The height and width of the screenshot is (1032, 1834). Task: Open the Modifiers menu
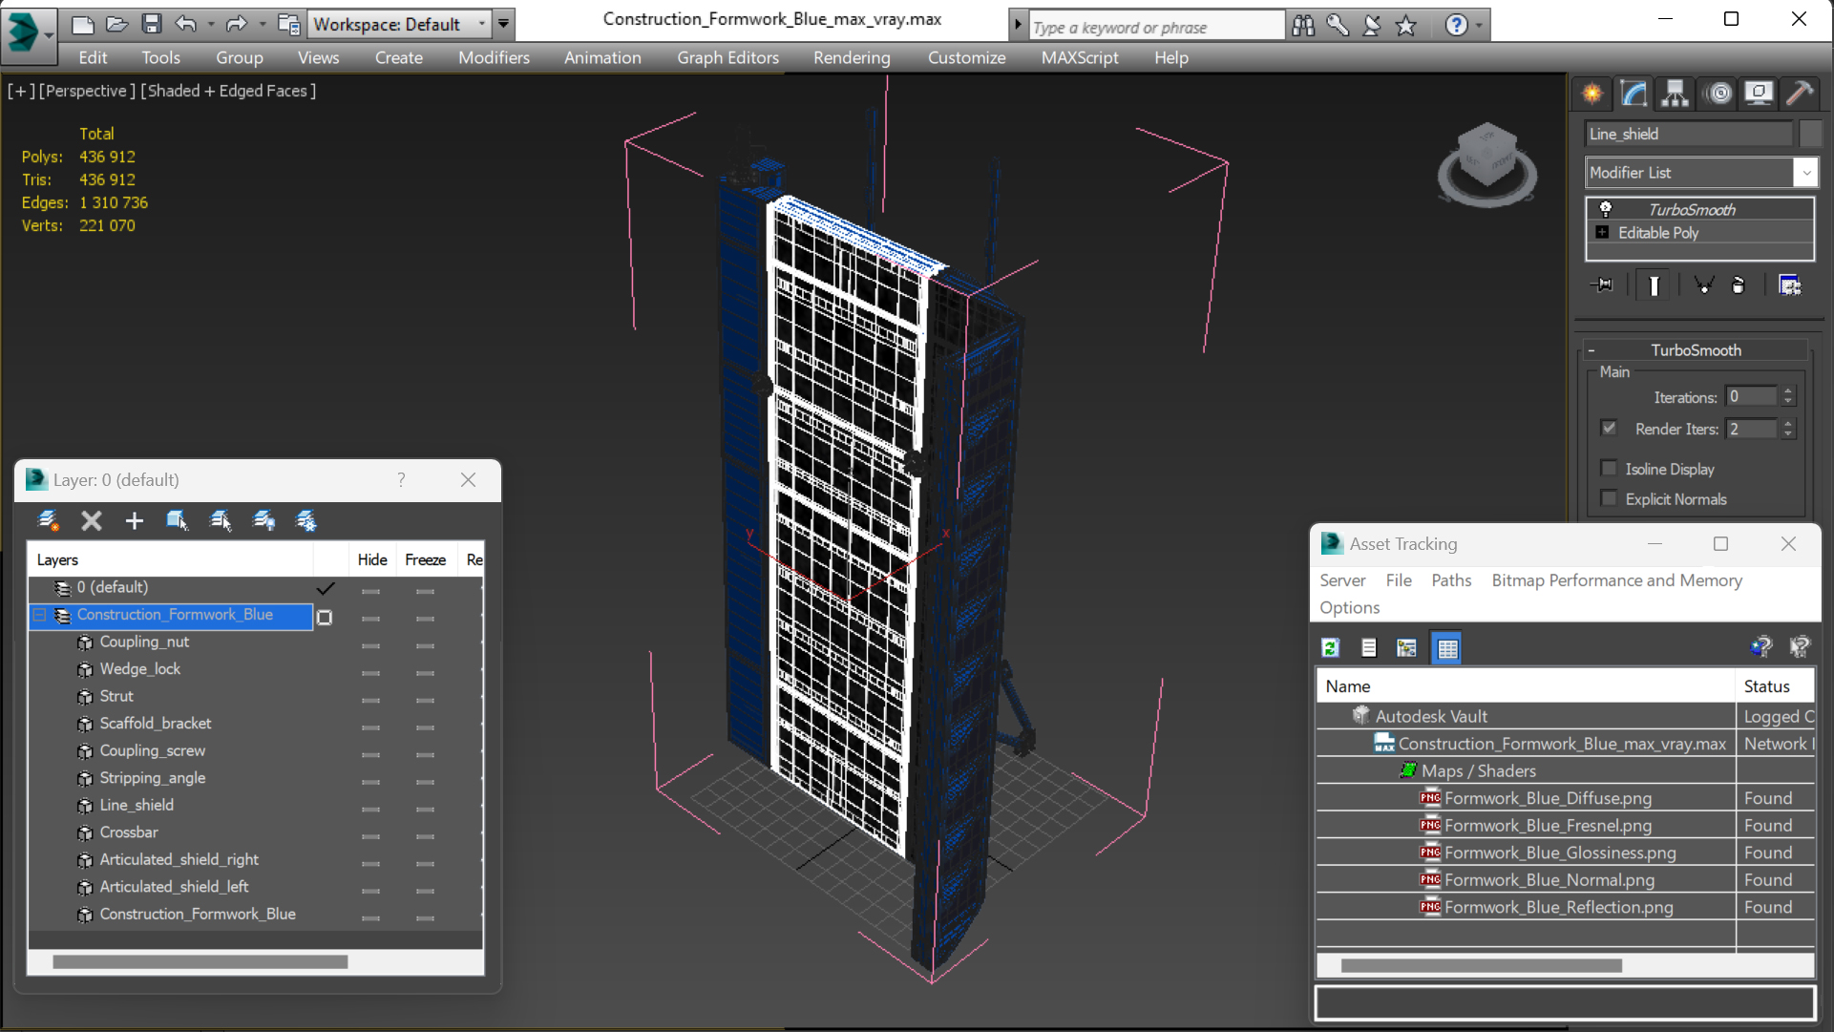pos(494,57)
